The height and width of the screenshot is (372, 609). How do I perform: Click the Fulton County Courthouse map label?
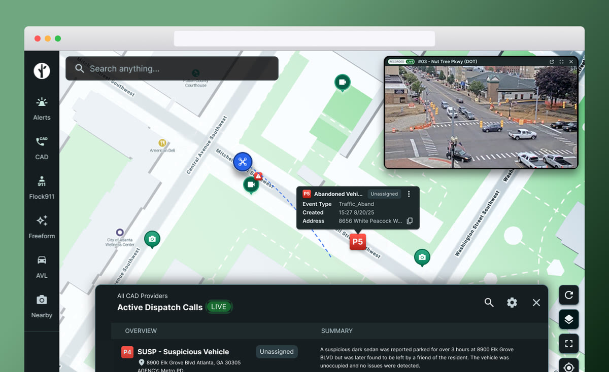click(196, 83)
